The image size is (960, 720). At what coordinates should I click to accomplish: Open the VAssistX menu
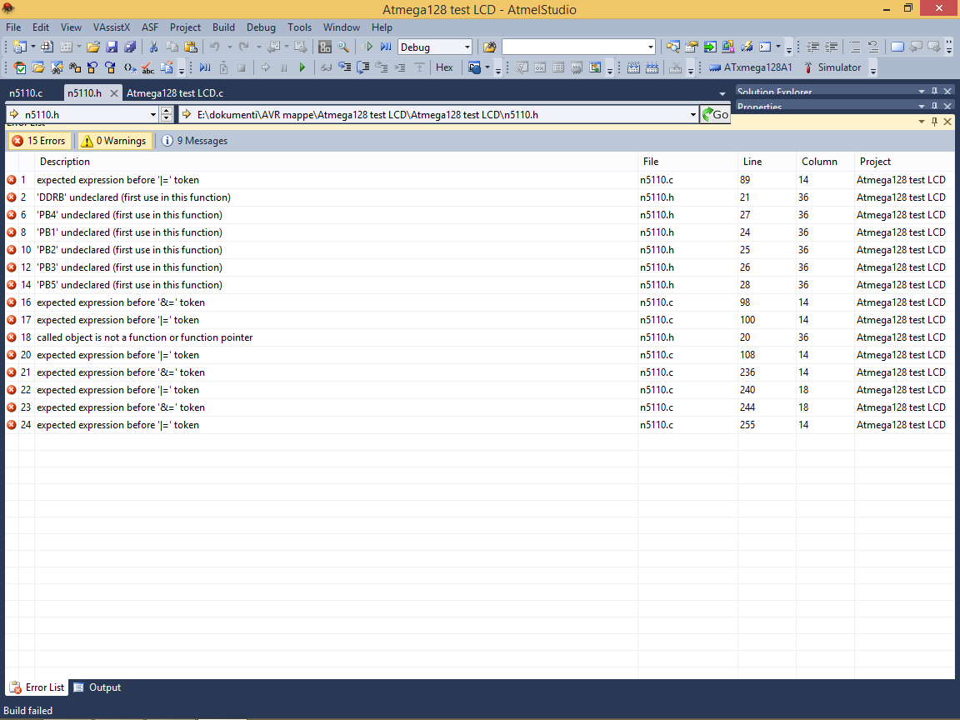point(112,27)
